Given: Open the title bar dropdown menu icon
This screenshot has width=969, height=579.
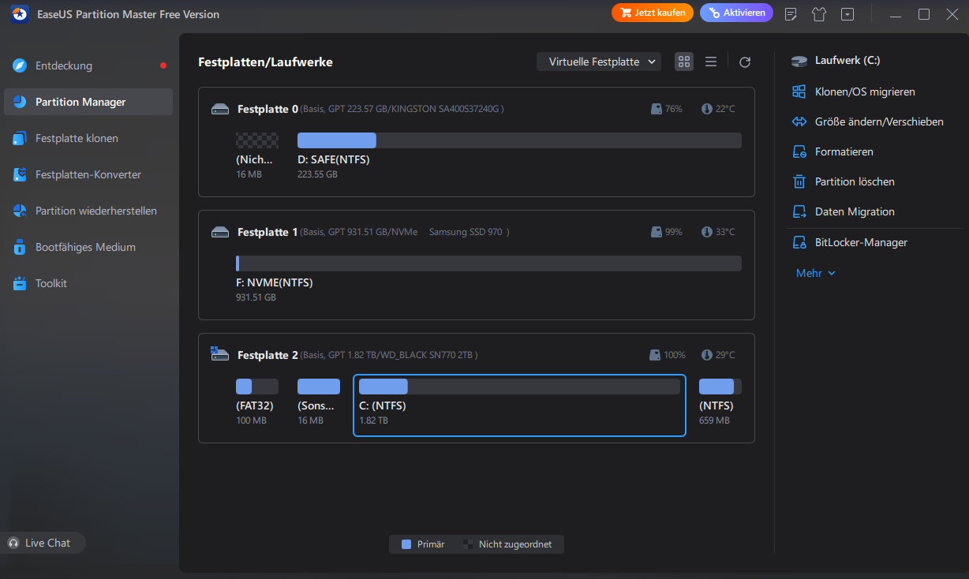Looking at the screenshot, I should (847, 14).
